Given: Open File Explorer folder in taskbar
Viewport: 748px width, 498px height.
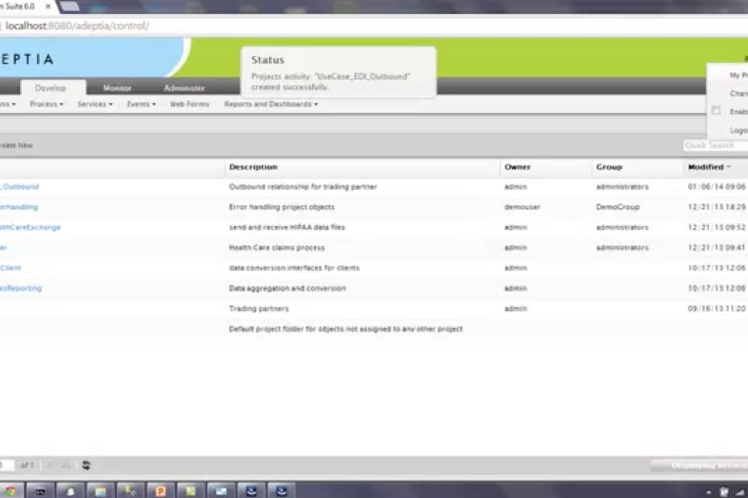Looking at the screenshot, I should click(x=100, y=491).
